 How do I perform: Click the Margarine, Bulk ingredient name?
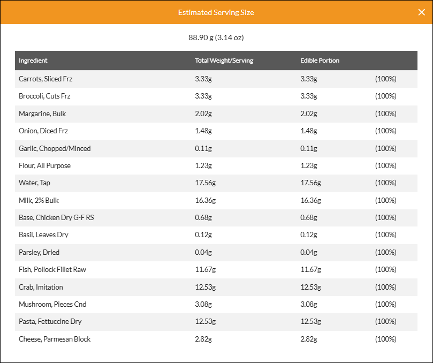42,114
